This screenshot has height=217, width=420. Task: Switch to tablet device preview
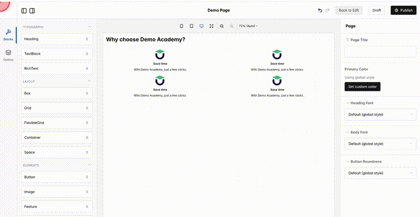192,26
